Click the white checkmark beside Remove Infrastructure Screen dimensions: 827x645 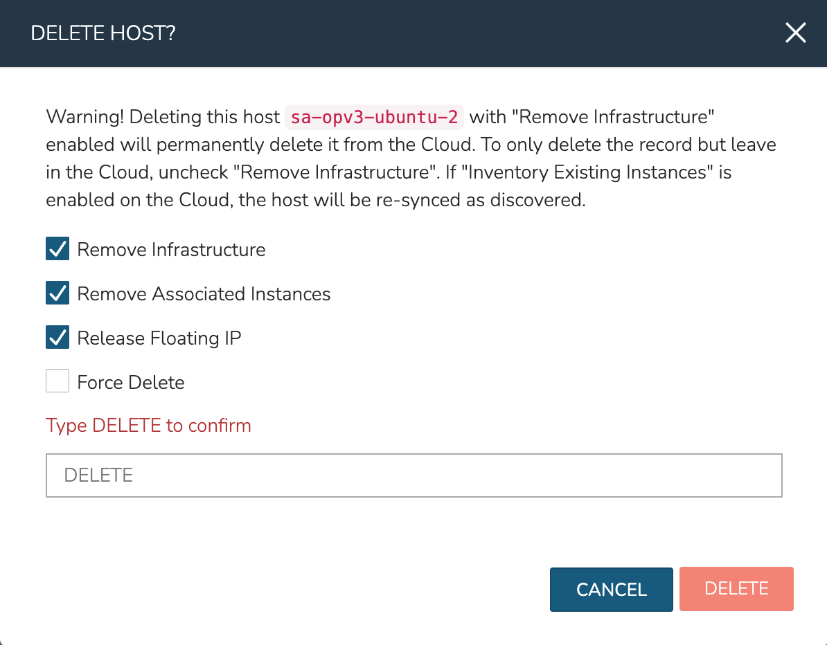(x=57, y=249)
